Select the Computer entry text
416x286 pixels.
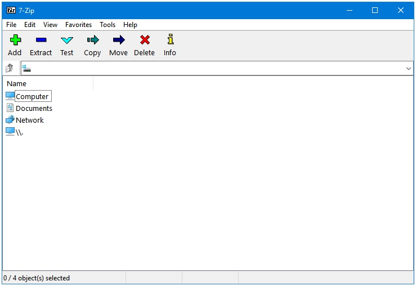pos(32,97)
